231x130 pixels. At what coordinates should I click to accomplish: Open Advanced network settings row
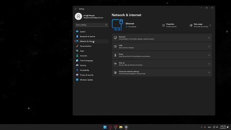tap(162, 73)
